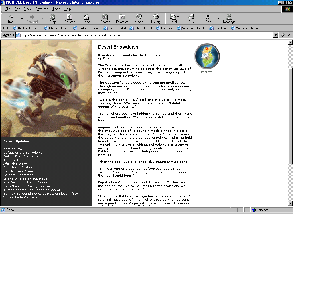Open the Help menu

pos(68,9)
